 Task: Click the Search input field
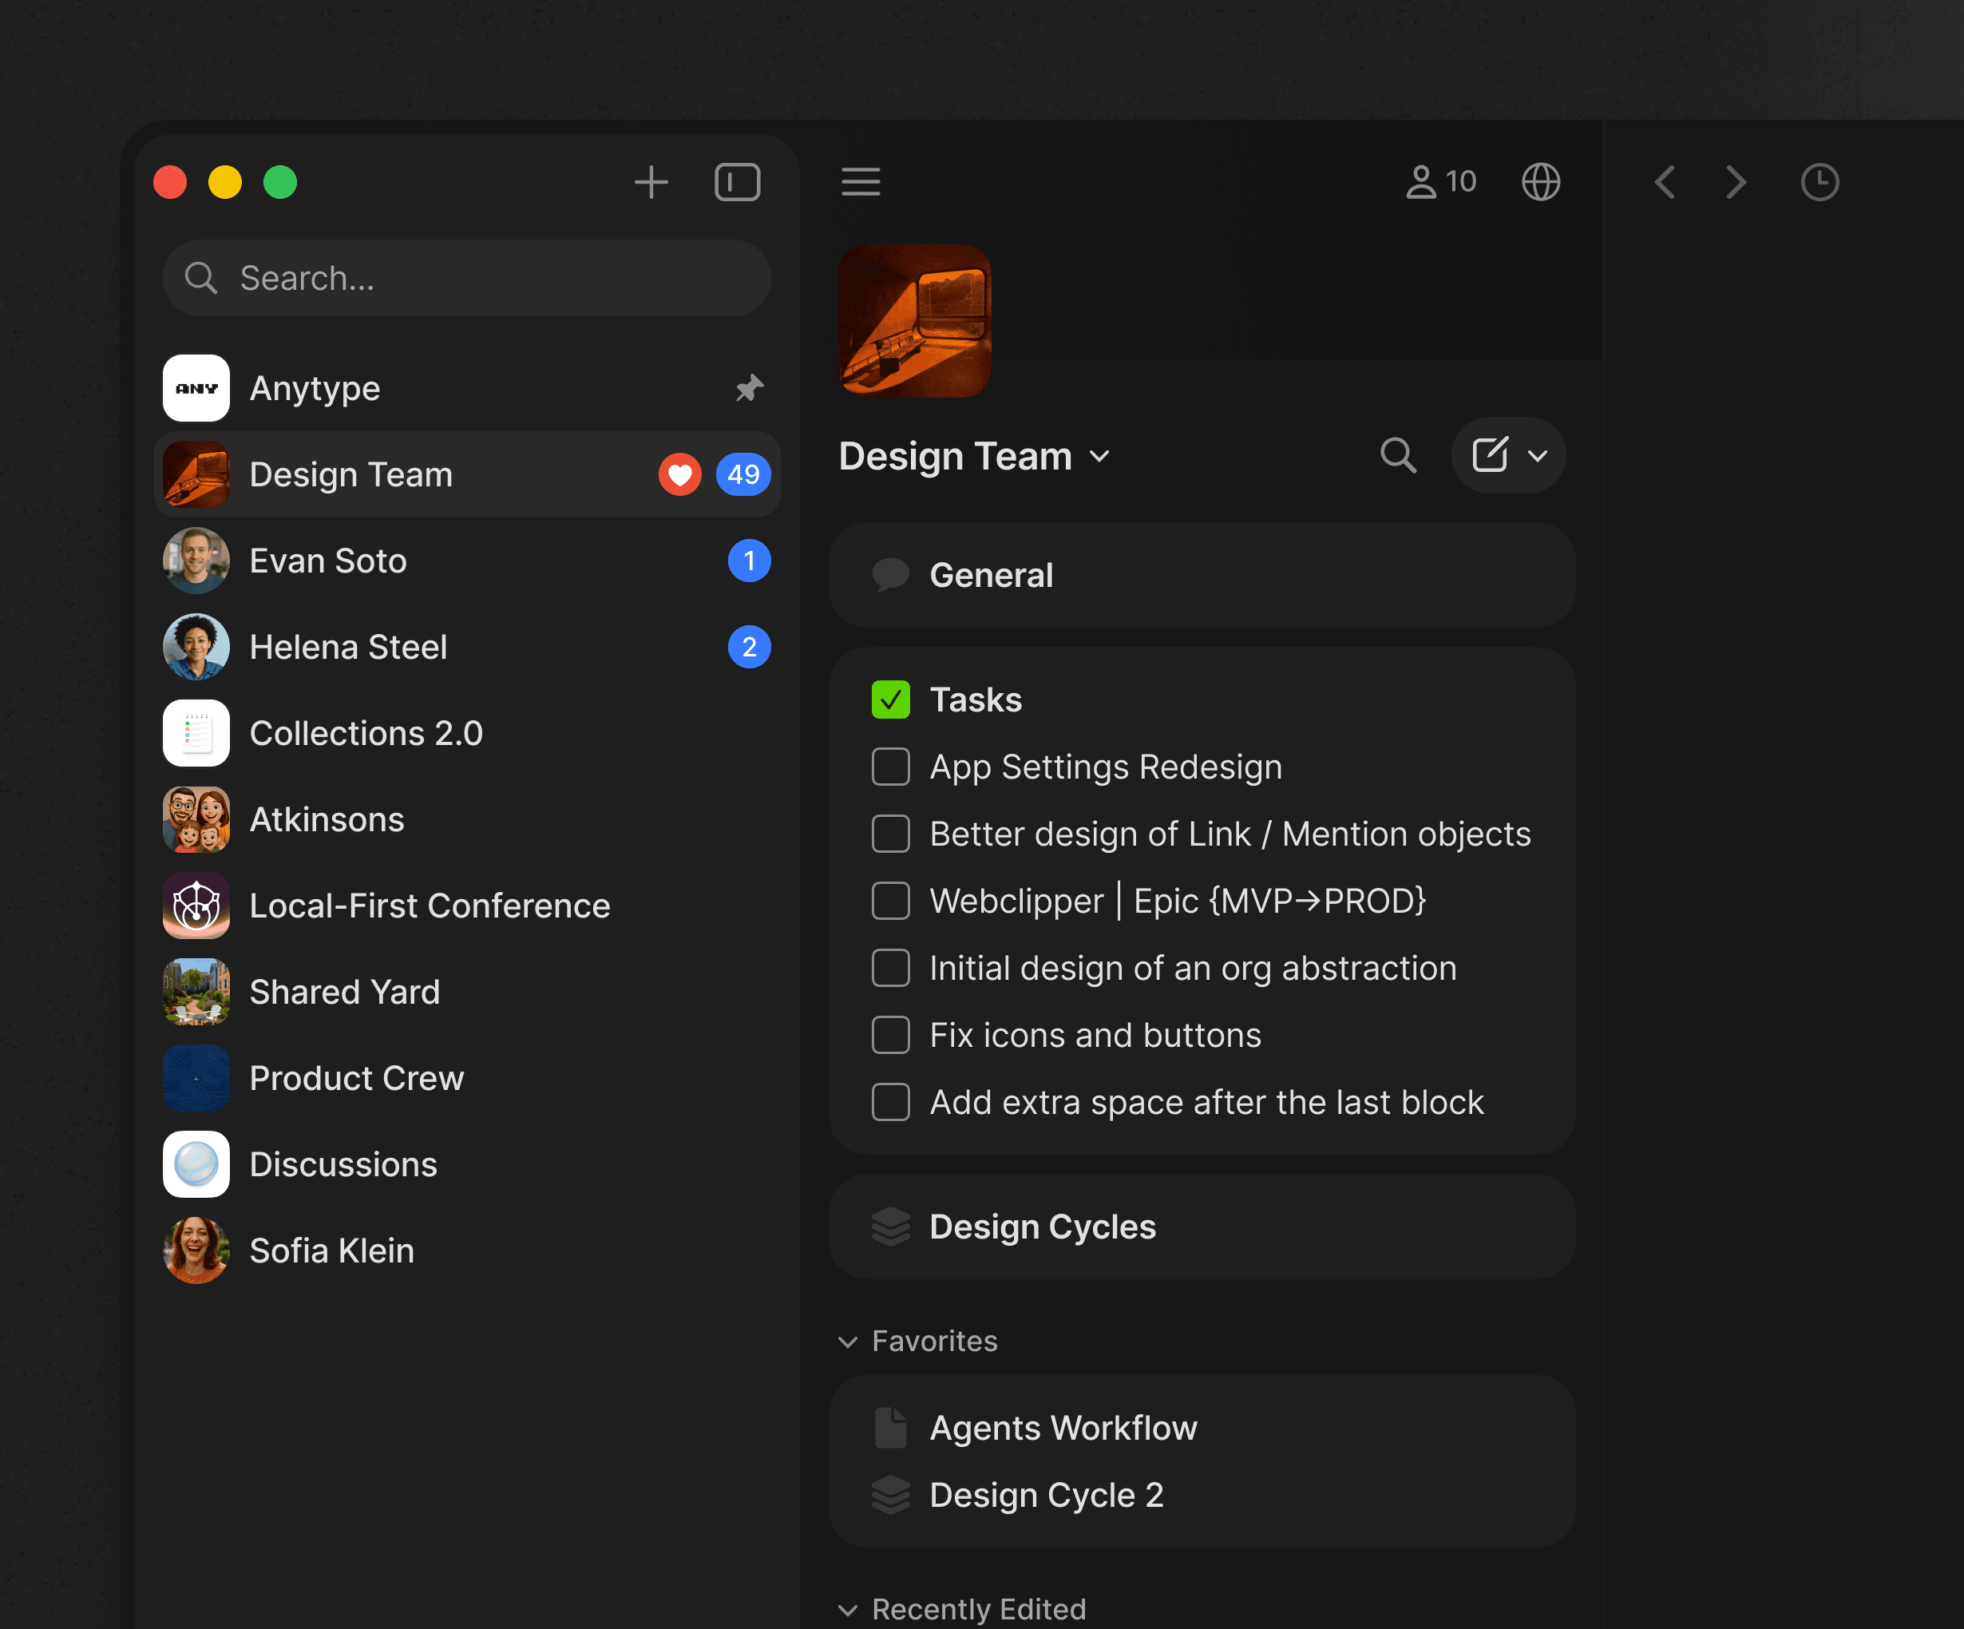467,277
